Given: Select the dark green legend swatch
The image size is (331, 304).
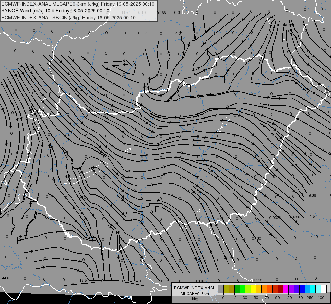Looking at the screenshot, I should click(237, 289).
